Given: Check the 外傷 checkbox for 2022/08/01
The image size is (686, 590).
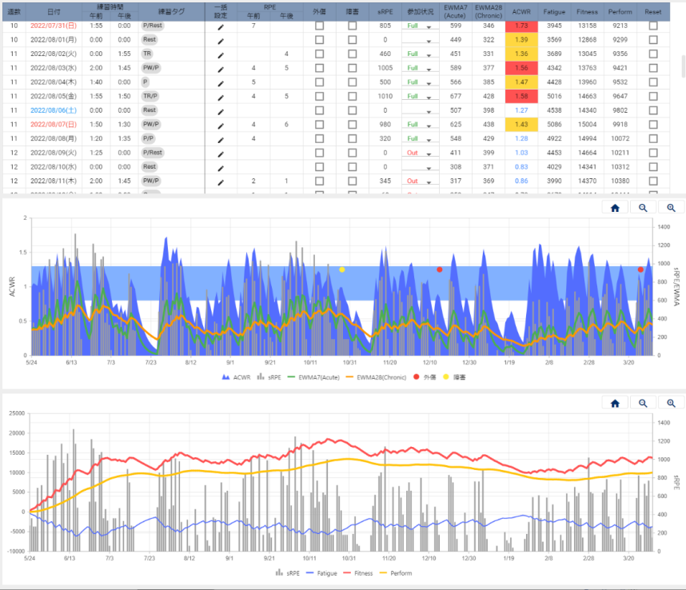Looking at the screenshot, I should (320, 40).
